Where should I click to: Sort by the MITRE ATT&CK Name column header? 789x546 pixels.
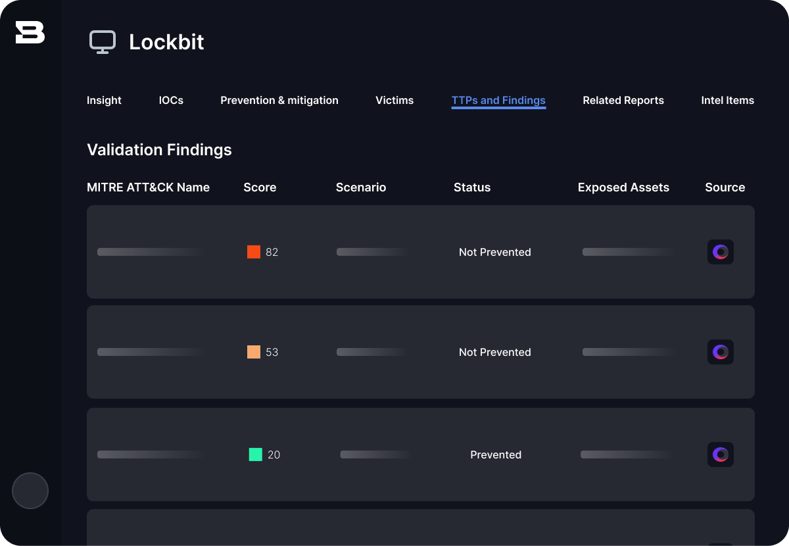click(148, 187)
